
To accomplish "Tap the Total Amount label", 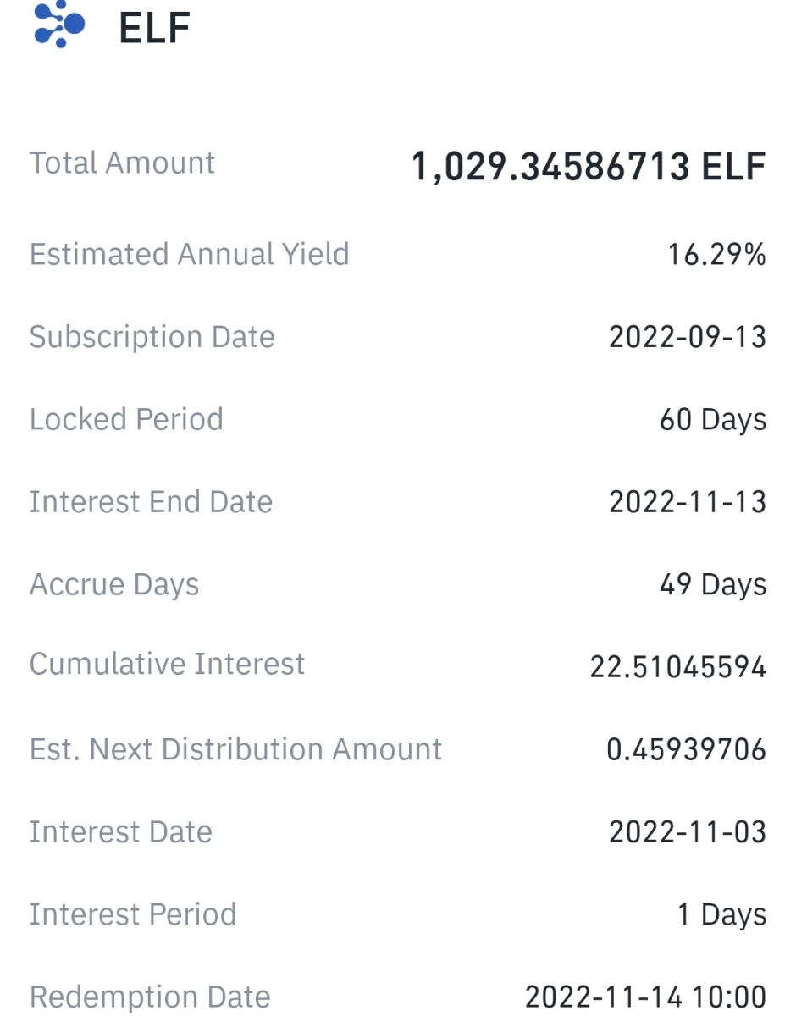I will 123,163.
